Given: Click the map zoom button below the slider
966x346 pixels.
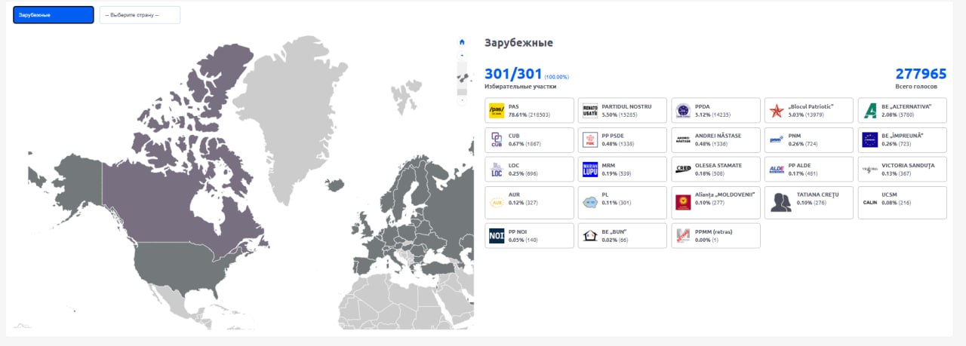Looking at the screenshot, I should [x=462, y=99].
